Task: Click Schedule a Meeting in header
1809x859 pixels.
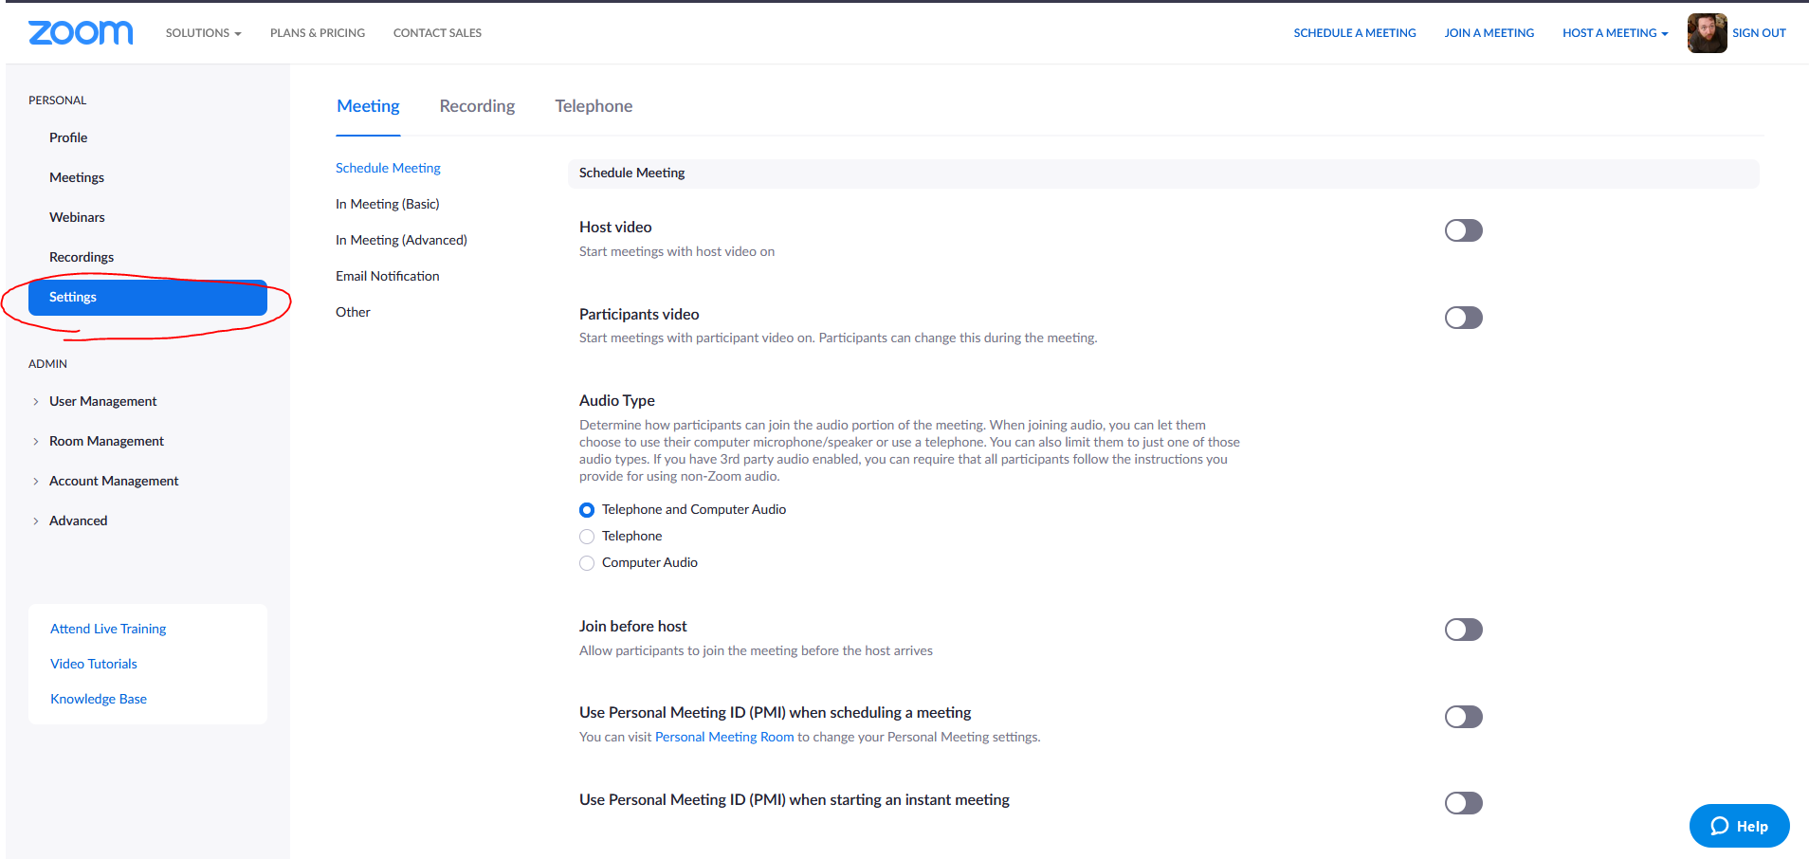Action: [1355, 33]
